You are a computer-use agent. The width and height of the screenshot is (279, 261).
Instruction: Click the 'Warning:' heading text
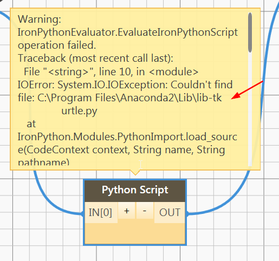[x=40, y=19]
